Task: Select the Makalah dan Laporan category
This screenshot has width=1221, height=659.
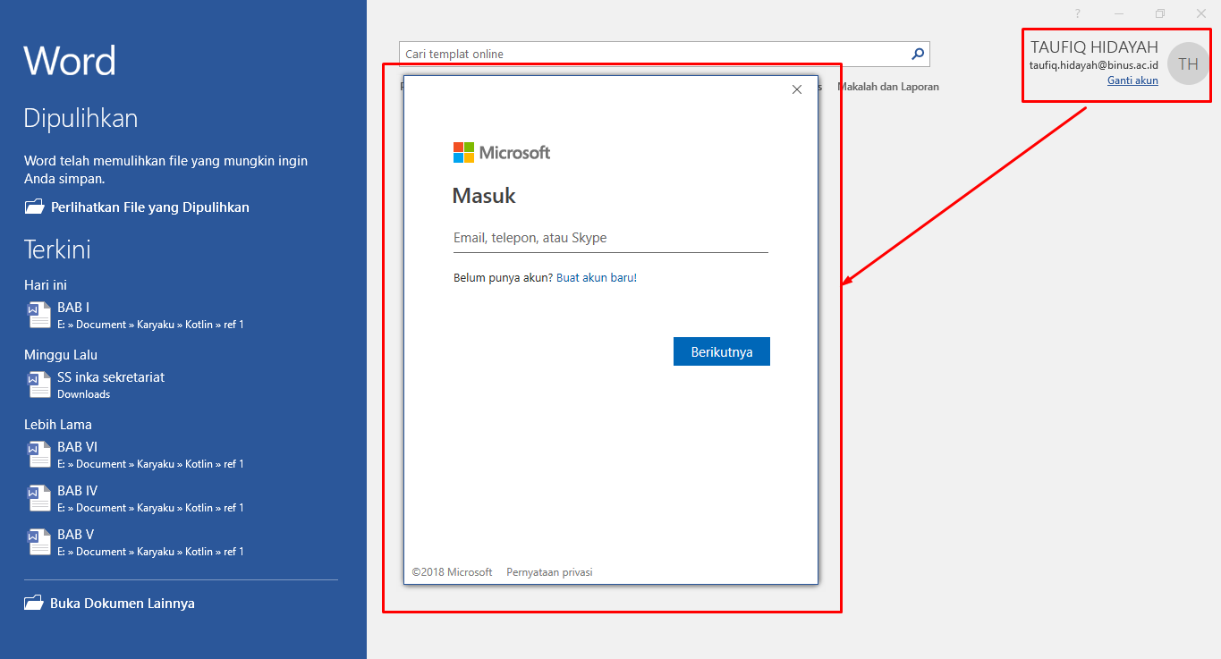Action: click(x=888, y=87)
